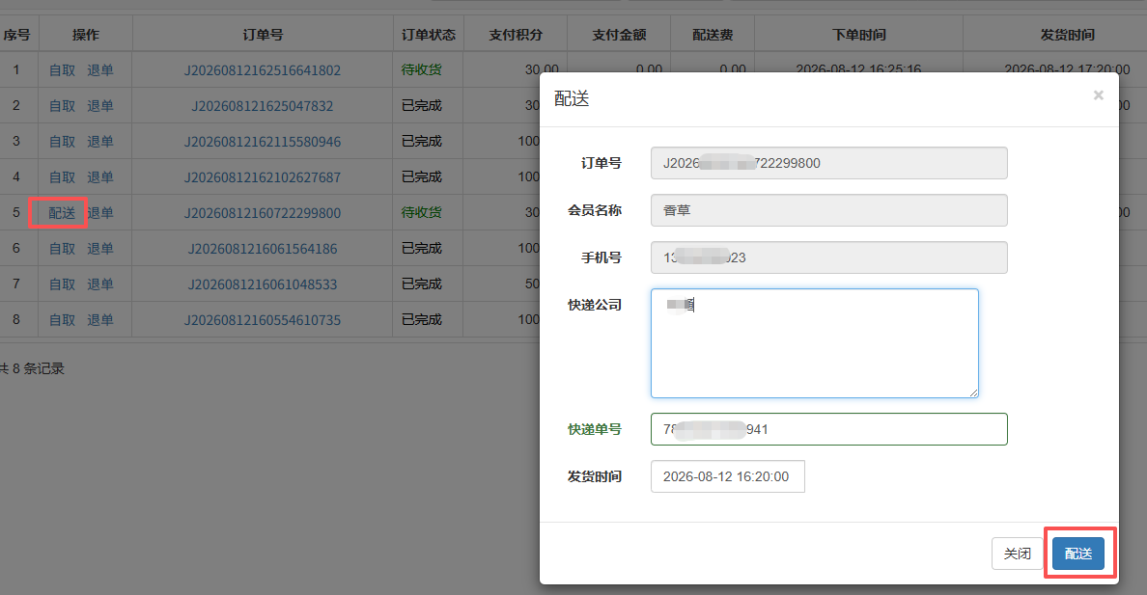Click the 配送费 column header

pos(713,35)
